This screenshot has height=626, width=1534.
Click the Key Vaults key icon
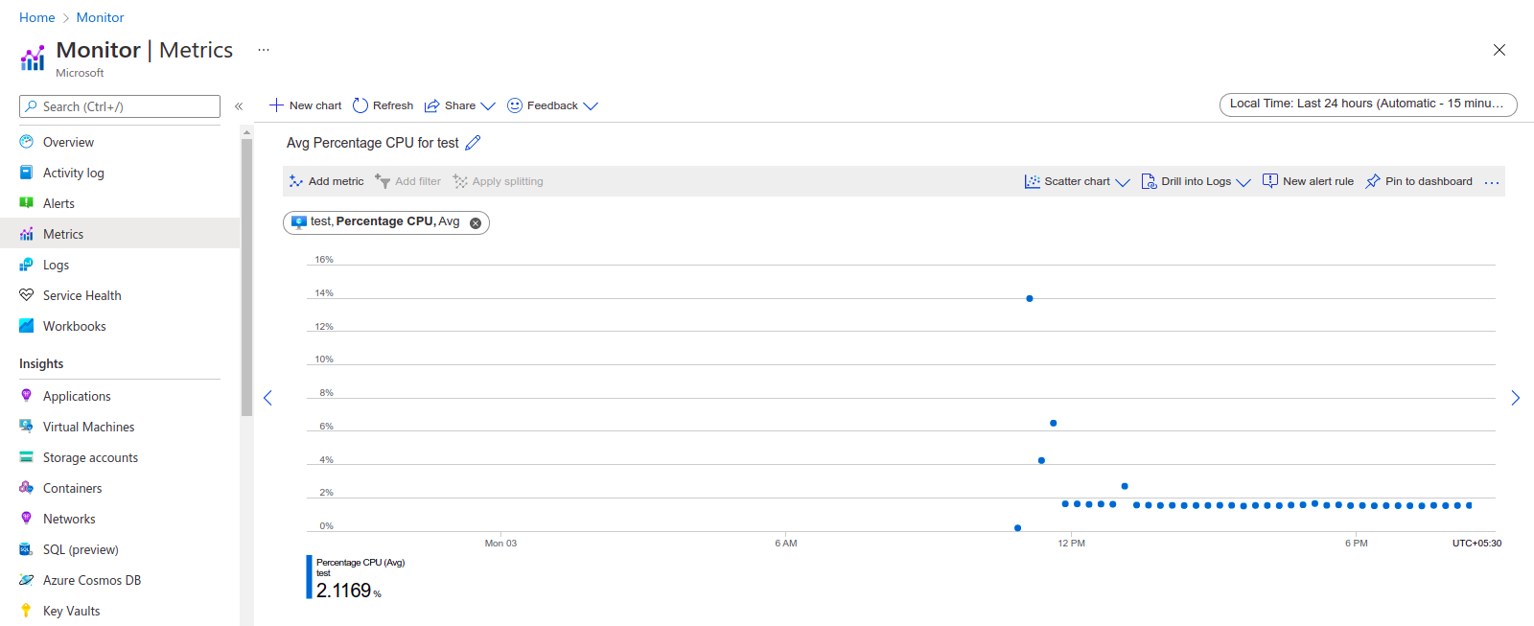[27, 611]
